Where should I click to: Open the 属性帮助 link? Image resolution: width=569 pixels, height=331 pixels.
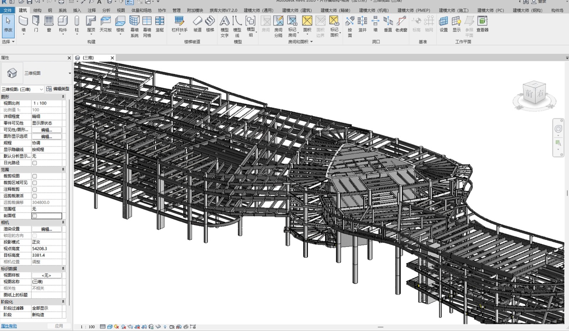click(9, 326)
